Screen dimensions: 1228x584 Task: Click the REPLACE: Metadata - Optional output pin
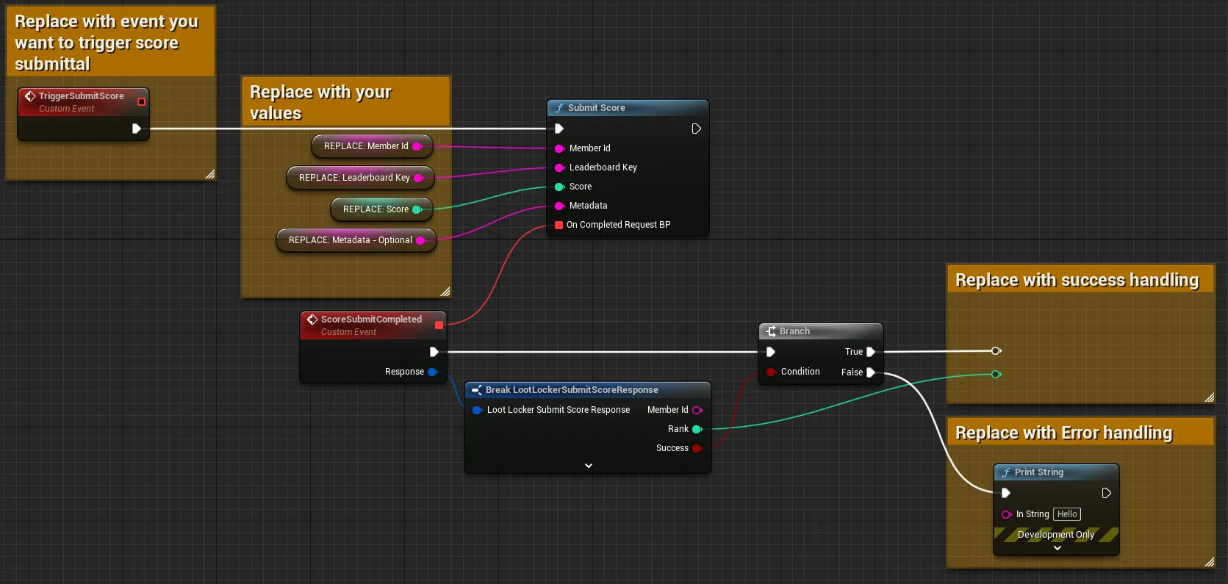click(421, 240)
